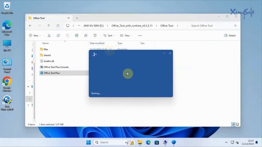Viewport: 262px width, 147px height.
Task: Open the New item dropdown
Action: pos(35,36)
